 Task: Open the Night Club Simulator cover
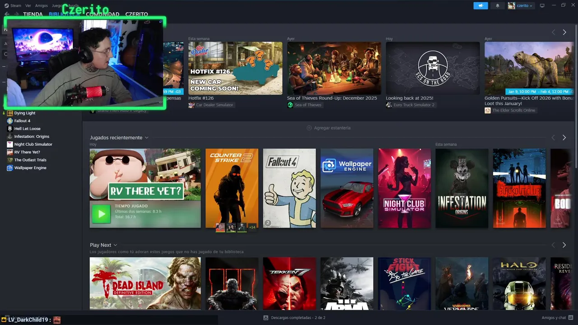click(404, 188)
